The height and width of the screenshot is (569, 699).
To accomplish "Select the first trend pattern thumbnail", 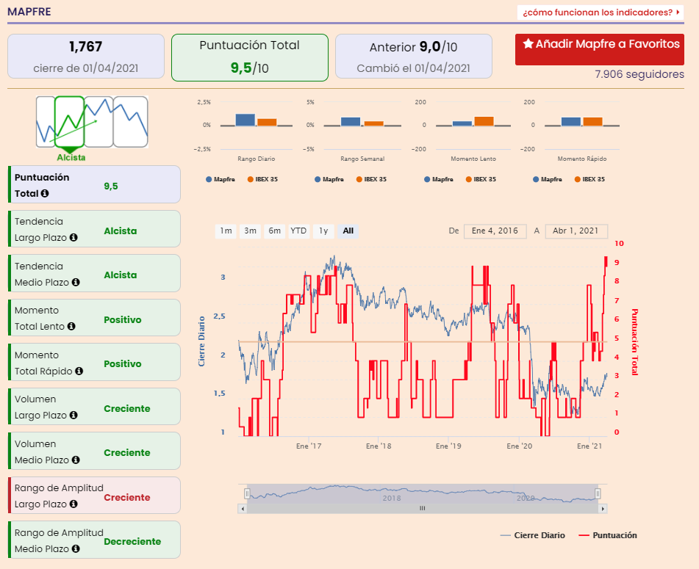I will (x=46, y=122).
